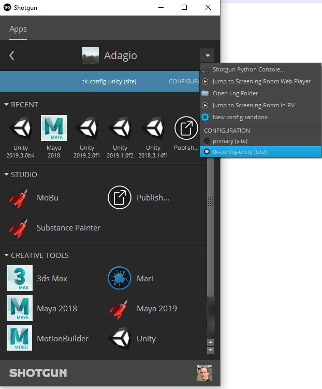Click scrollbar up arrow
Screen dimensions: 322x389
coord(211,342)
